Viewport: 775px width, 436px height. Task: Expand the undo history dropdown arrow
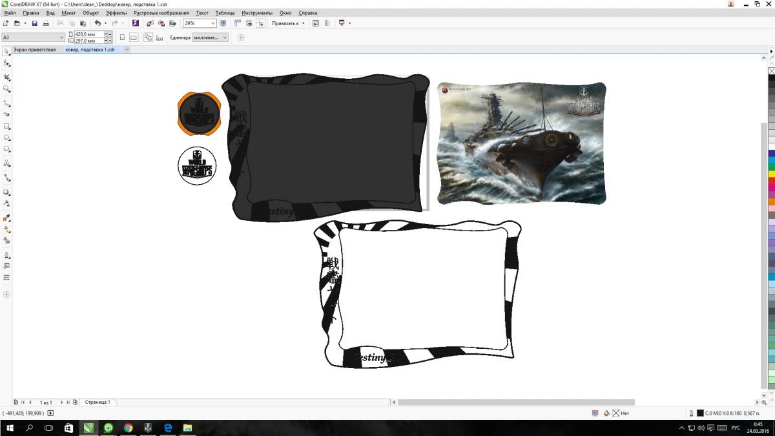[x=105, y=23]
